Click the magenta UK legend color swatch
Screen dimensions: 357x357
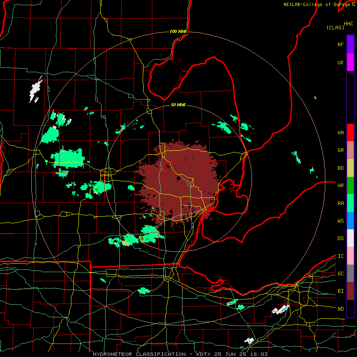350,62
